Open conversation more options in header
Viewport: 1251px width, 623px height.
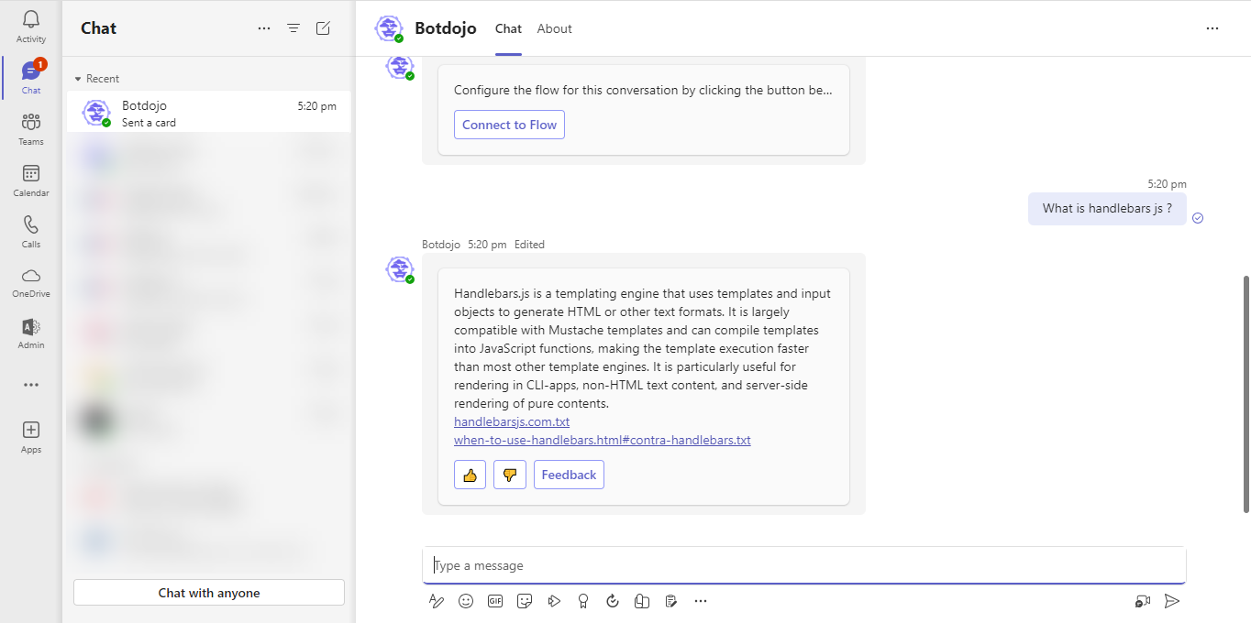[1212, 28]
